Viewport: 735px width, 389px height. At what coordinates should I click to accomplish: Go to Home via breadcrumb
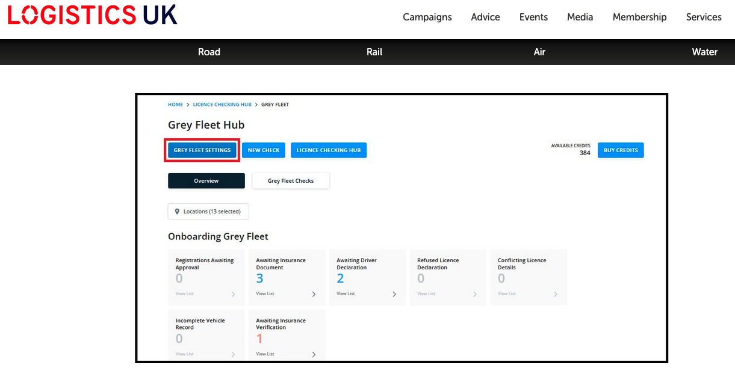pos(175,105)
